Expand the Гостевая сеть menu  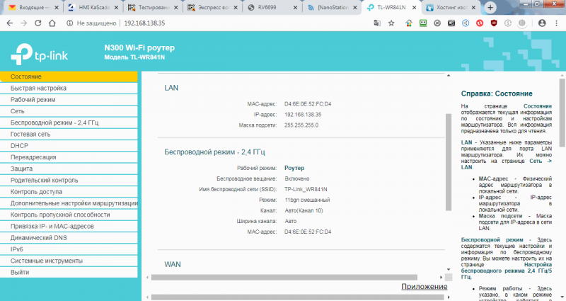tap(69, 135)
